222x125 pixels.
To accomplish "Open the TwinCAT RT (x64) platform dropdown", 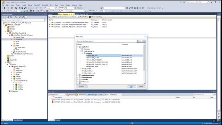I will coord(65,8).
